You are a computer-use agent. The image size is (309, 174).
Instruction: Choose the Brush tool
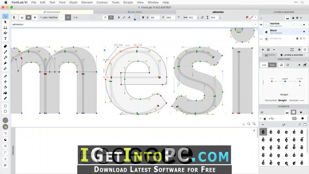pos(5,52)
